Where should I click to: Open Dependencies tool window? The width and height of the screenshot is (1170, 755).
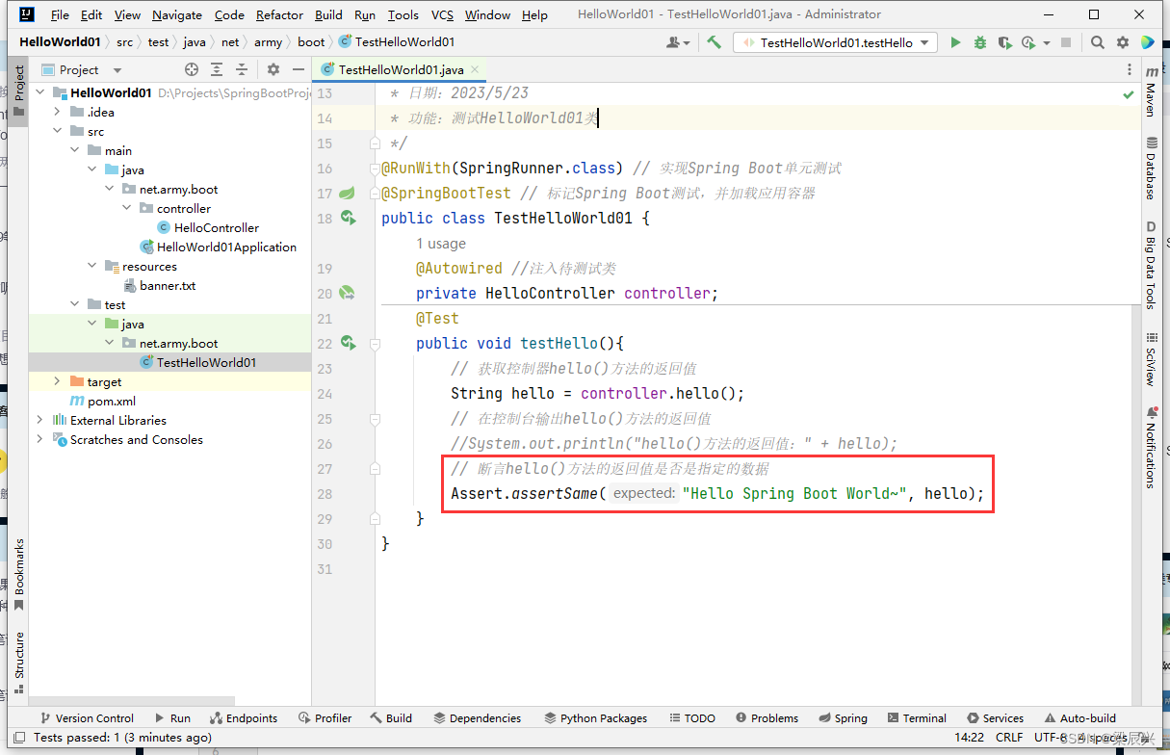pos(478,718)
